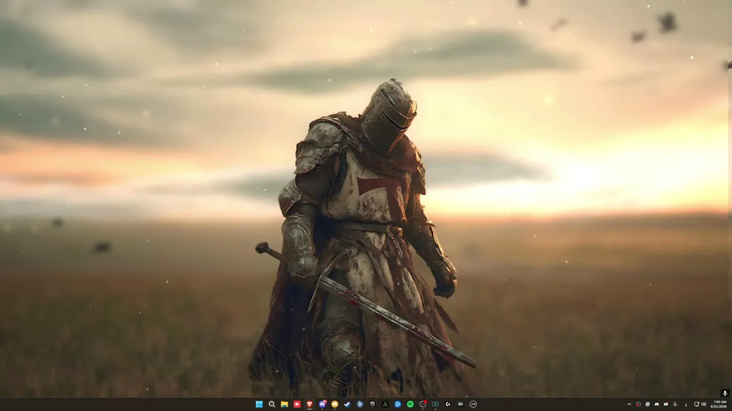The image size is (732, 411).
Task: Open the circular red-marked tray icon
Action: tap(638, 404)
